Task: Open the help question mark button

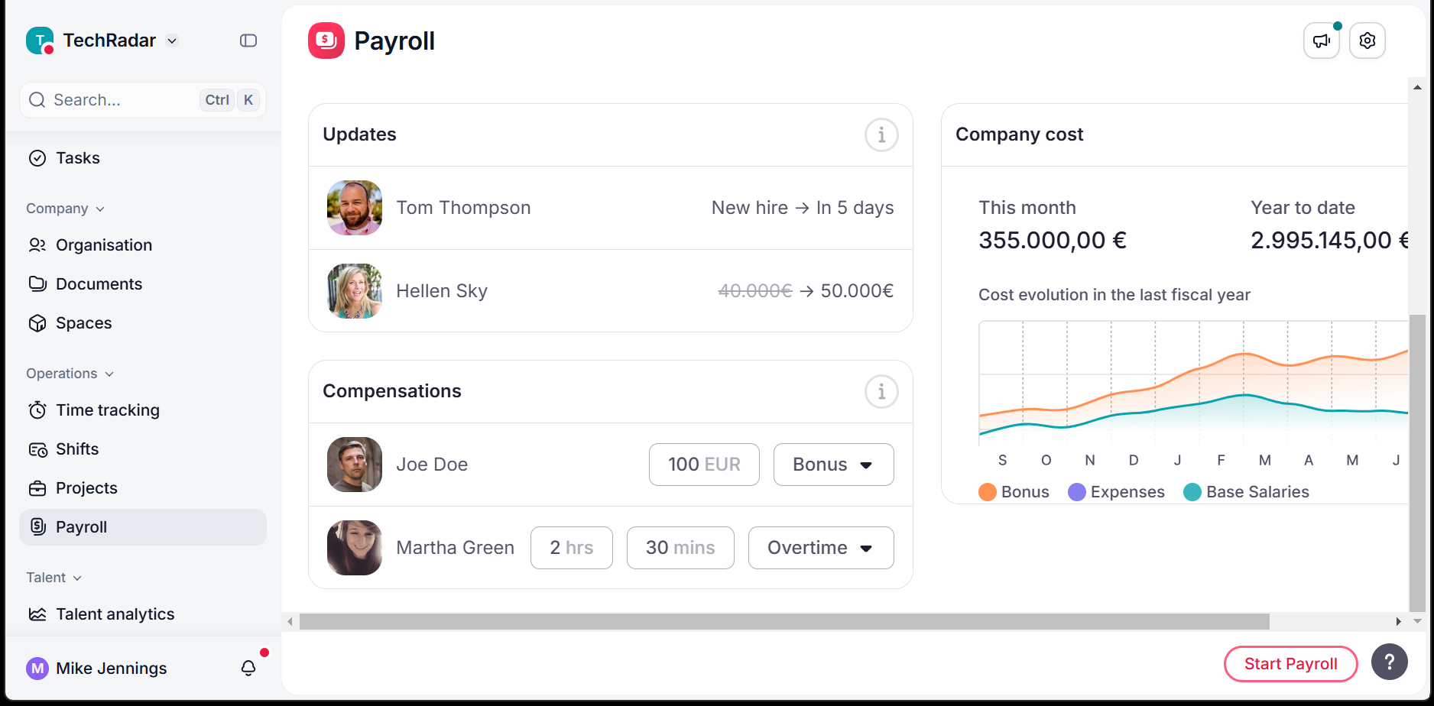Action: click(1389, 662)
